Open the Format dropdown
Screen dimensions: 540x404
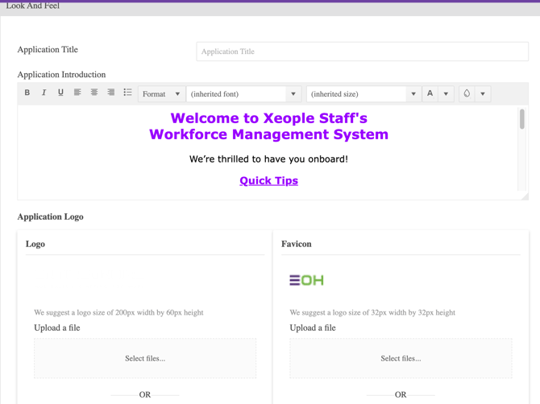point(161,94)
